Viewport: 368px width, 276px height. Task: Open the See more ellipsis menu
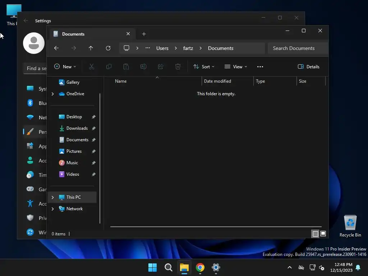point(260,66)
